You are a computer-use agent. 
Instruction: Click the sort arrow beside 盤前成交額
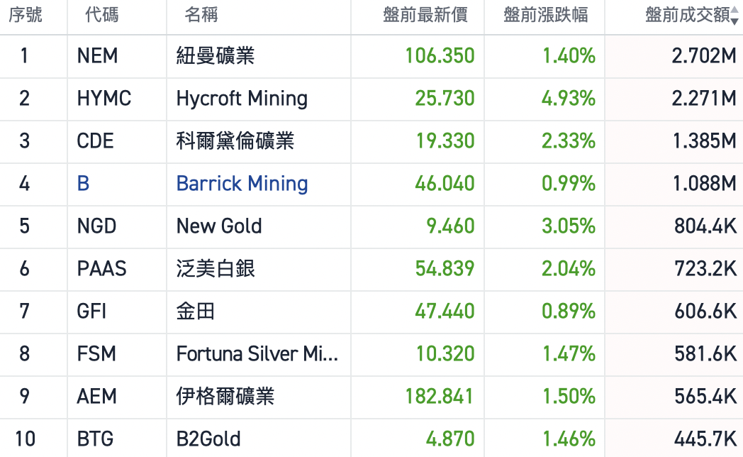coord(734,16)
